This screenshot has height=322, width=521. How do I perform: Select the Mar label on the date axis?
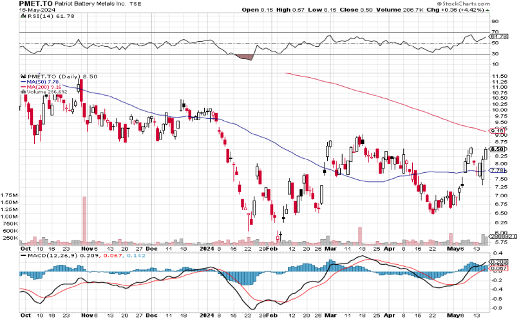click(x=330, y=247)
